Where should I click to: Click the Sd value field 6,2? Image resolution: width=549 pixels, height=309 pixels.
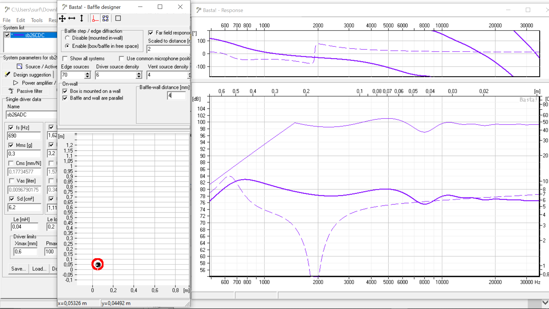(24, 207)
